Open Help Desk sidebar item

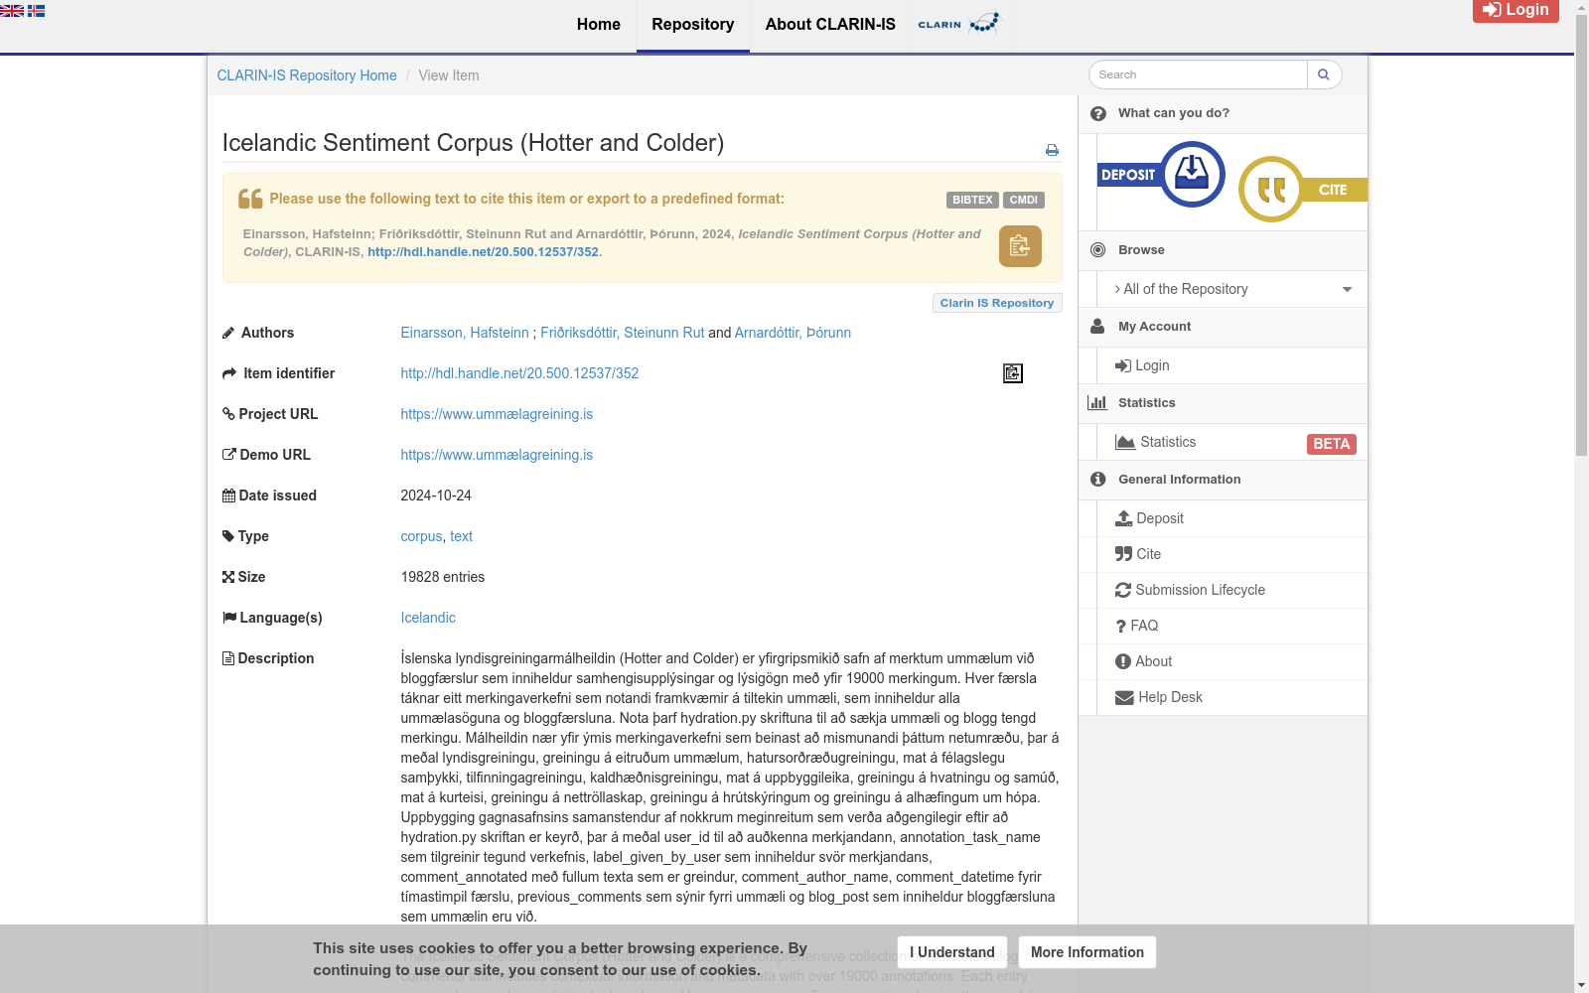[1159, 697]
